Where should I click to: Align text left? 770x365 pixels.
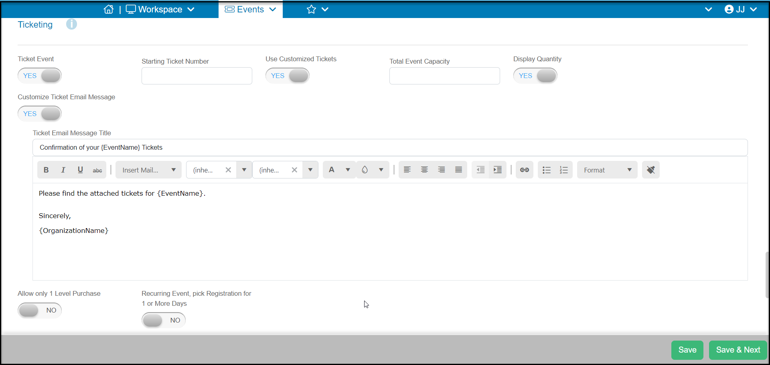(x=407, y=170)
